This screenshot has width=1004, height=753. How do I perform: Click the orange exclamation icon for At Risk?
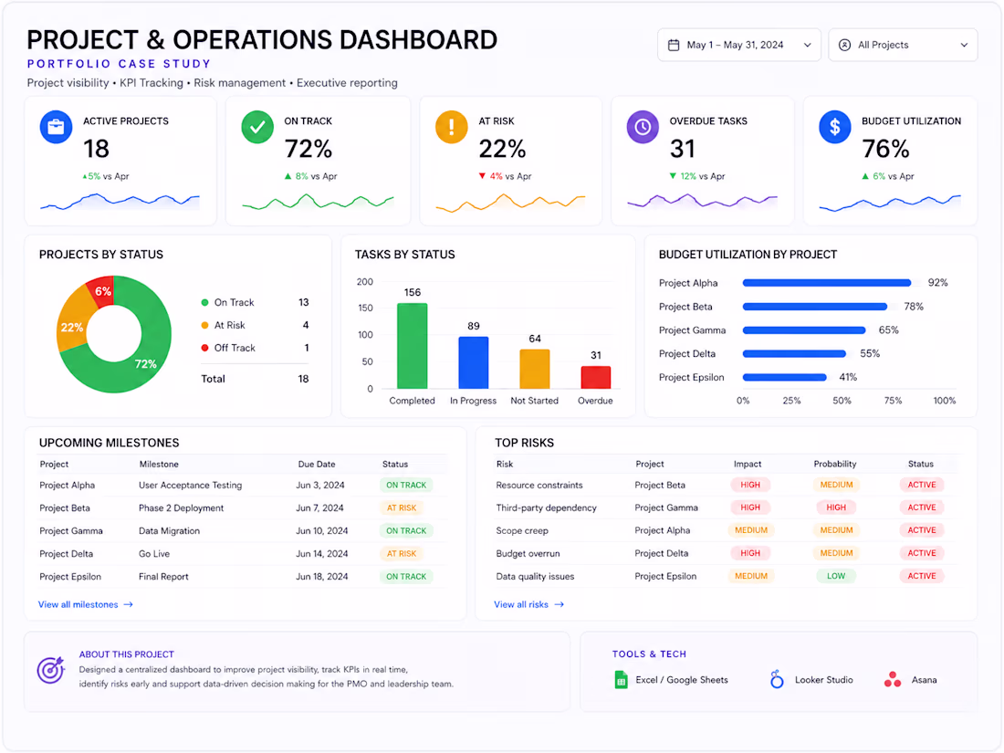click(x=452, y=127)
